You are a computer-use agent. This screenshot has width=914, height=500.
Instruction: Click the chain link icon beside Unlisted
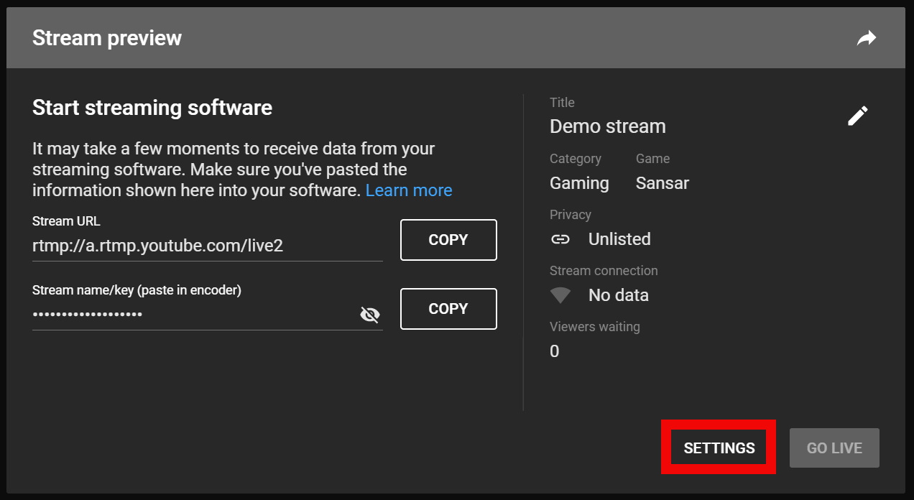(x=560, y=239)
